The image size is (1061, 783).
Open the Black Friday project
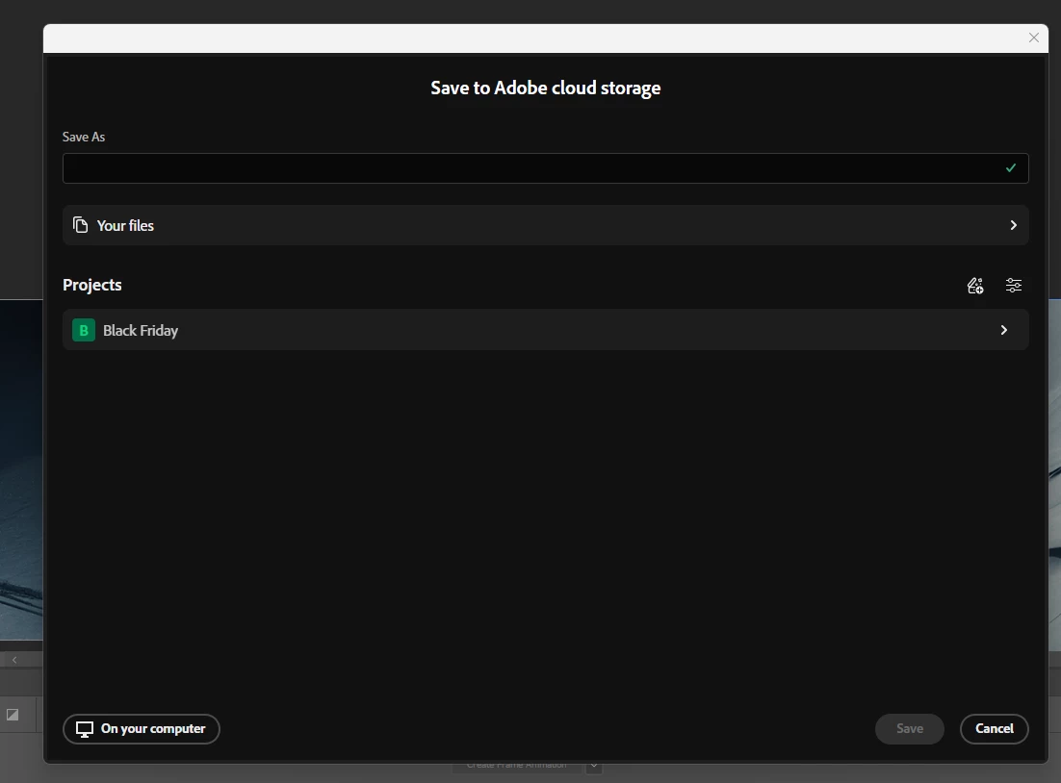pos(545,330)
